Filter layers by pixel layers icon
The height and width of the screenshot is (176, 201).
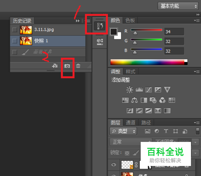[148, 131]
